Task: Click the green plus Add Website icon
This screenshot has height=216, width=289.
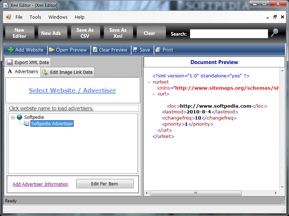Action: click(x=11, y=50)
